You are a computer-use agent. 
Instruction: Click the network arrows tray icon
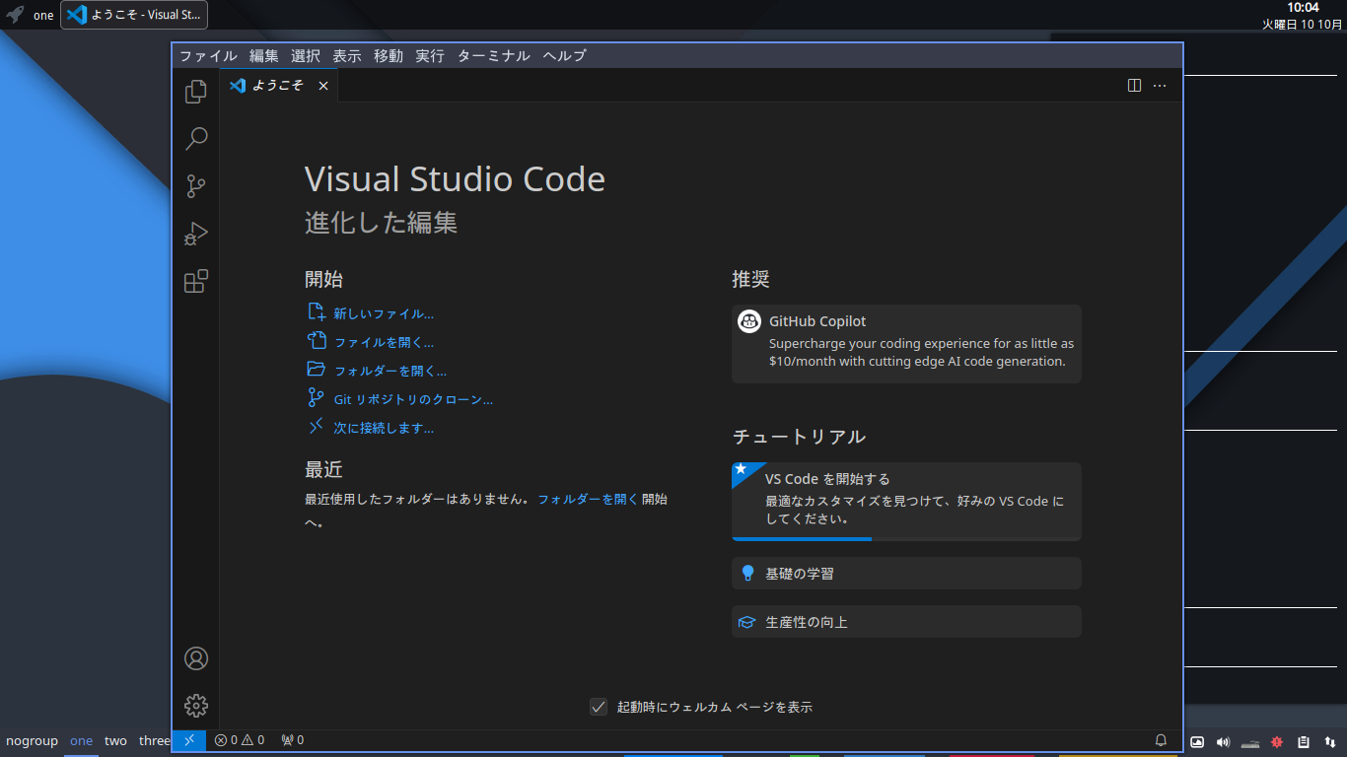click(1330, 742)
